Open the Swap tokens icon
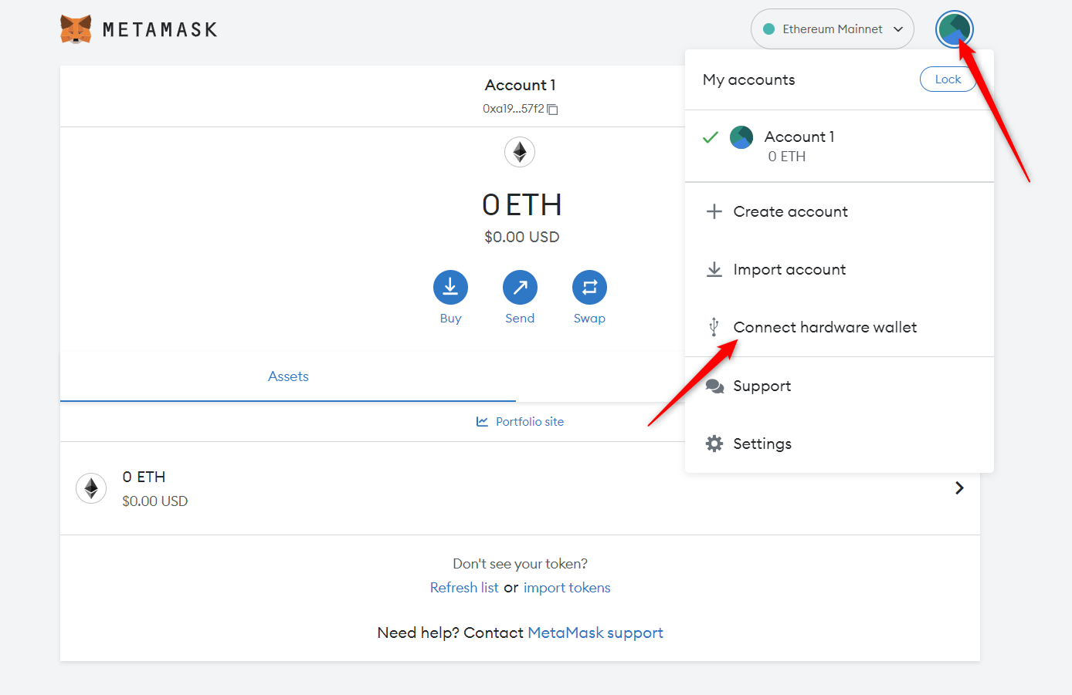Image resolution: width=1072 pixels, height=695 pixels. [589, 288]
